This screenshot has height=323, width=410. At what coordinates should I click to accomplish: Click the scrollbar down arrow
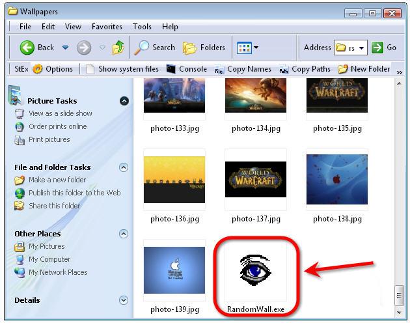399,313
